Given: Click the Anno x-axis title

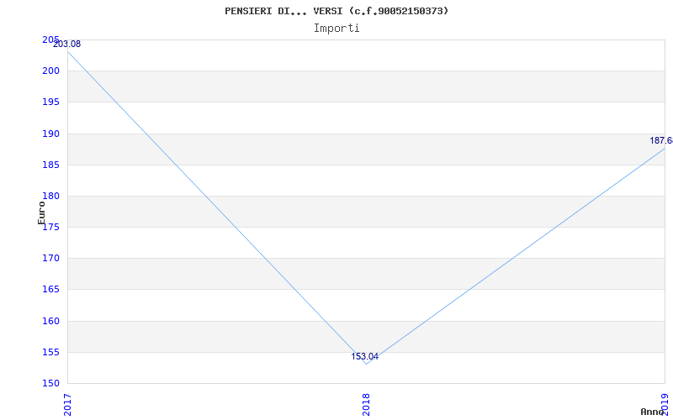Looking at the screenshot, I should pos(652,412).
